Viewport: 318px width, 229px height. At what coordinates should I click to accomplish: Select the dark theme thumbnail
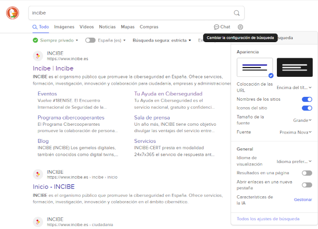[295, 67]
